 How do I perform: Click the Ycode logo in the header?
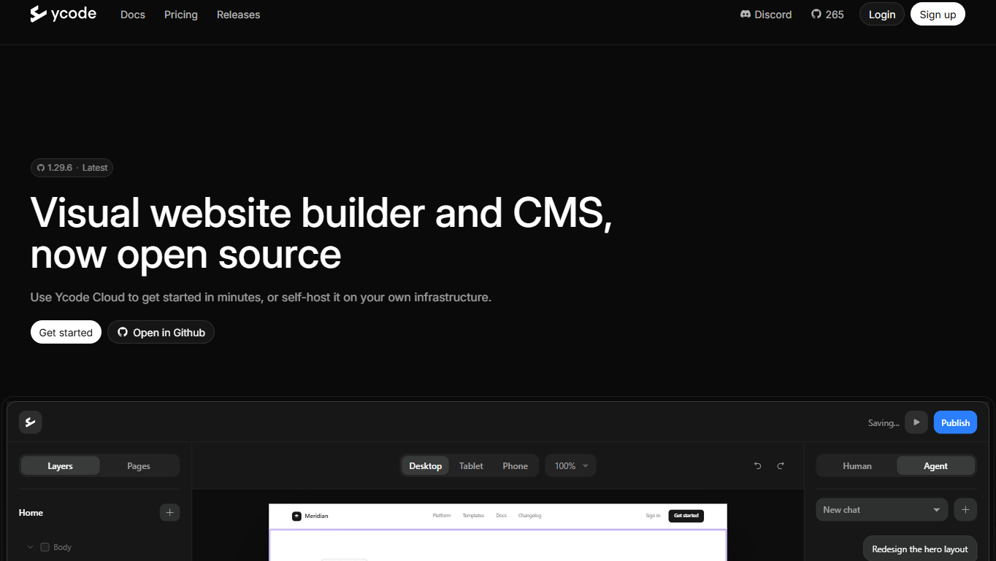(x=63, y=14)
